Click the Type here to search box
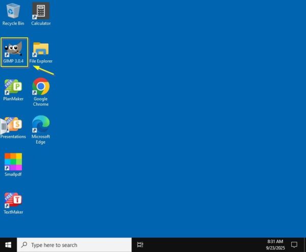The image size is (306, 252). 74,245
